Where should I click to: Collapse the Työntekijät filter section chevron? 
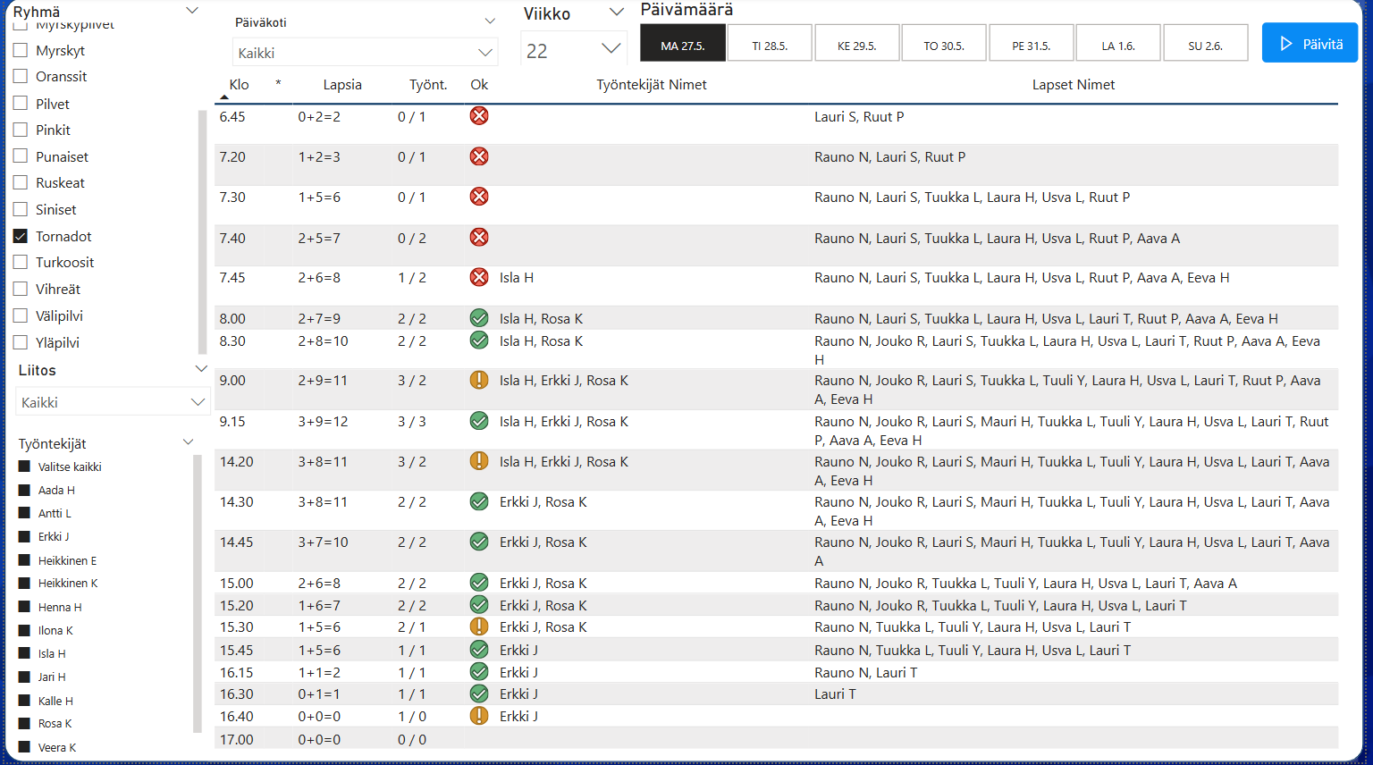(189, 442)
